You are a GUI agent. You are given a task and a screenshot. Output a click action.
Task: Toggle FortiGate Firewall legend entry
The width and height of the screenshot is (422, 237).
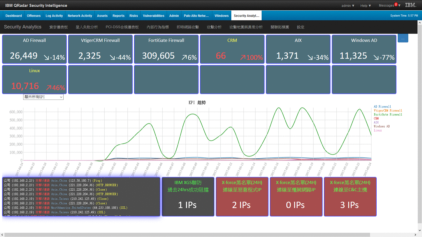pyautogui.click(x=388, y=115)
